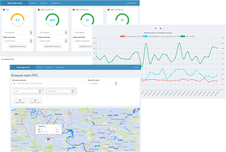
Task: Toggle the green NPS series in chart legend
Action: [182, 36]
